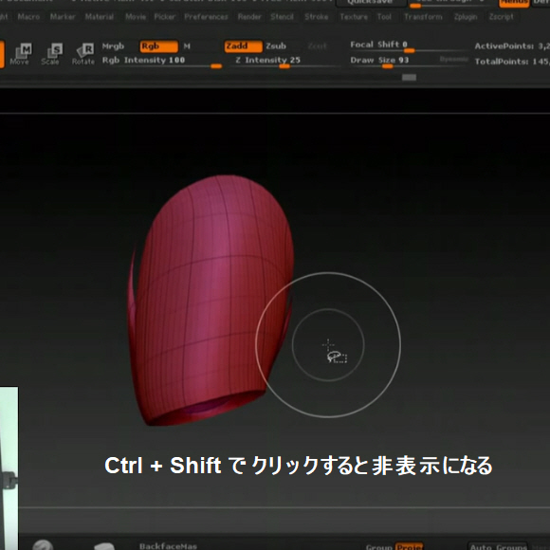Open the Transform menu
Image resolution: width=550 pixels, height=550 pixels.
point(423,16)
